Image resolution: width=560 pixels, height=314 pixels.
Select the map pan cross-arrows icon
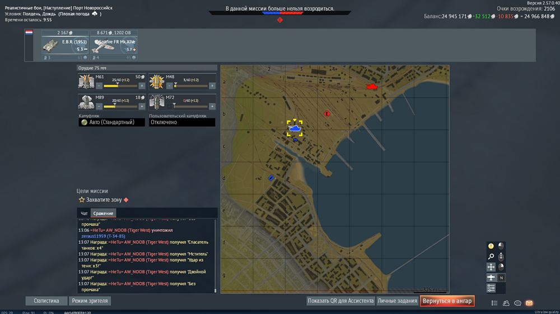pos(491,267)
